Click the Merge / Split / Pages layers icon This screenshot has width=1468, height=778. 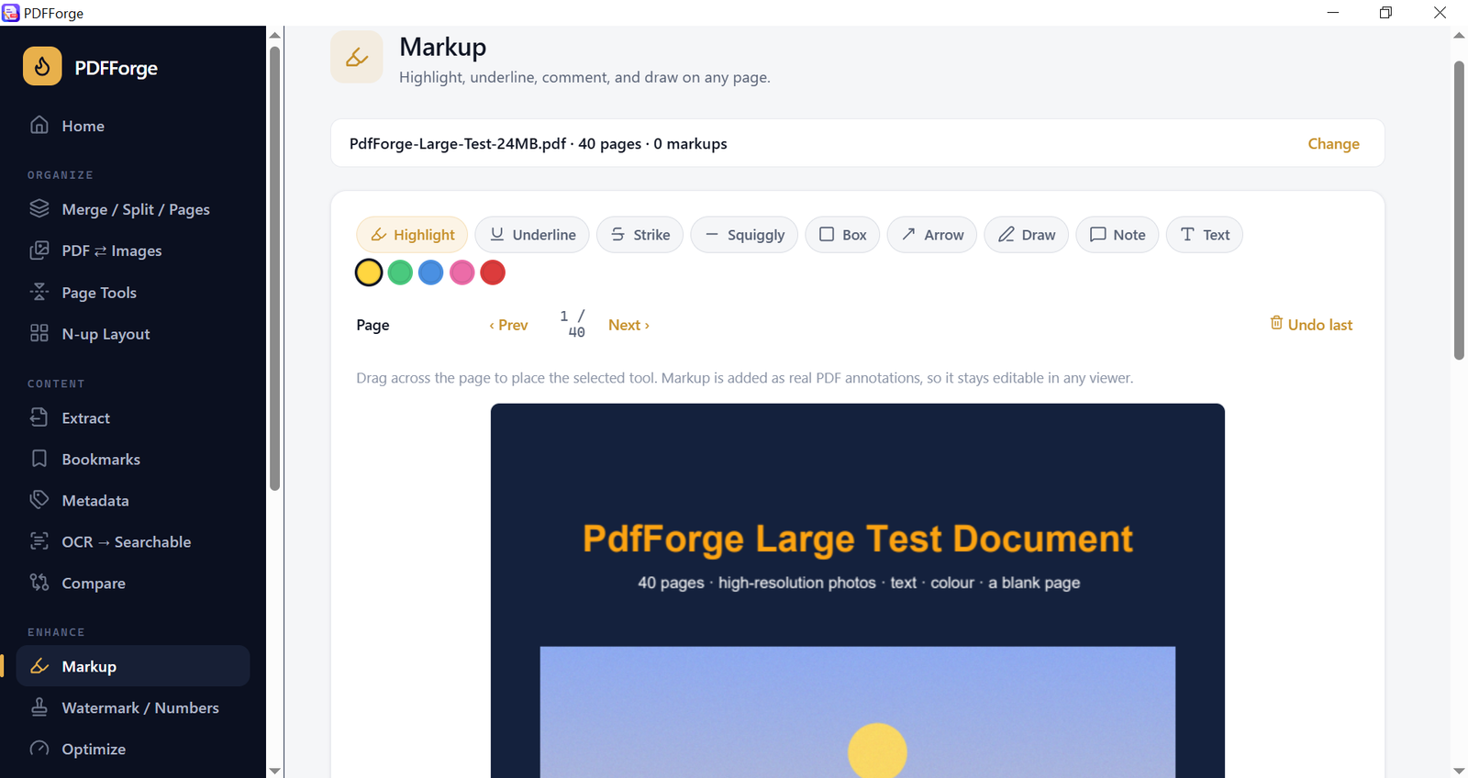39,208
